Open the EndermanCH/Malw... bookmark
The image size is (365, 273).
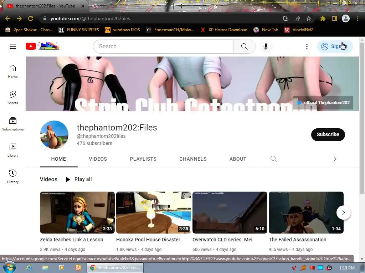(170, 30)
